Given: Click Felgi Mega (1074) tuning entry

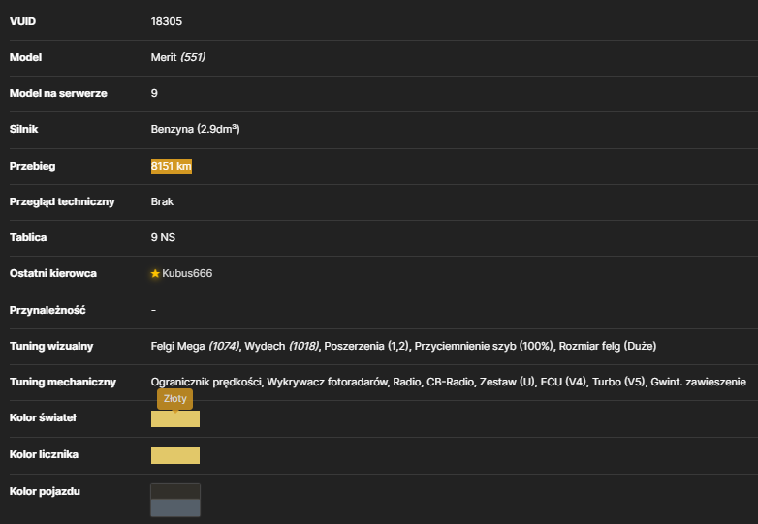Looking at the screenshot, I should 195,347.
